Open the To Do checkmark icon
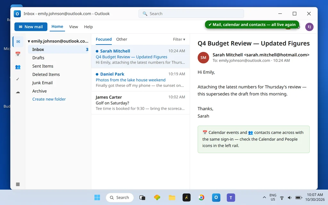Screen dimensions: 328x205 [18, 79]
